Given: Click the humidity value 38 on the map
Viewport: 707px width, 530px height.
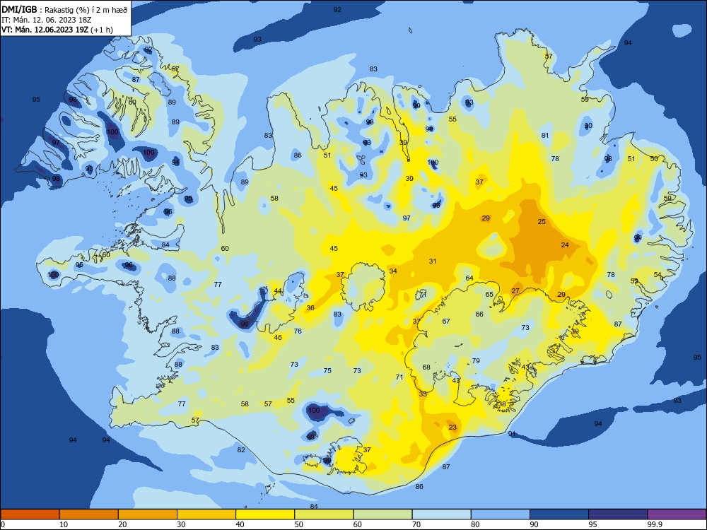Looking at the screenshot, I should (502, 404).
